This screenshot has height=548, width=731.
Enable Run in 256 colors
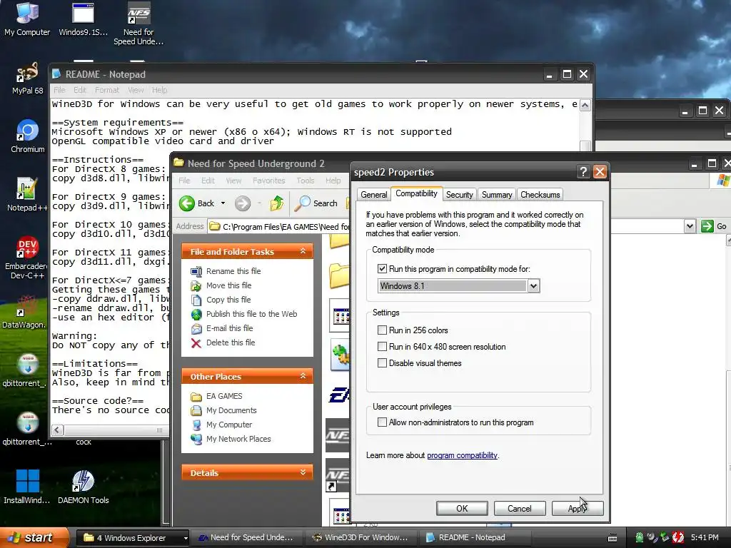click(383, 330)
